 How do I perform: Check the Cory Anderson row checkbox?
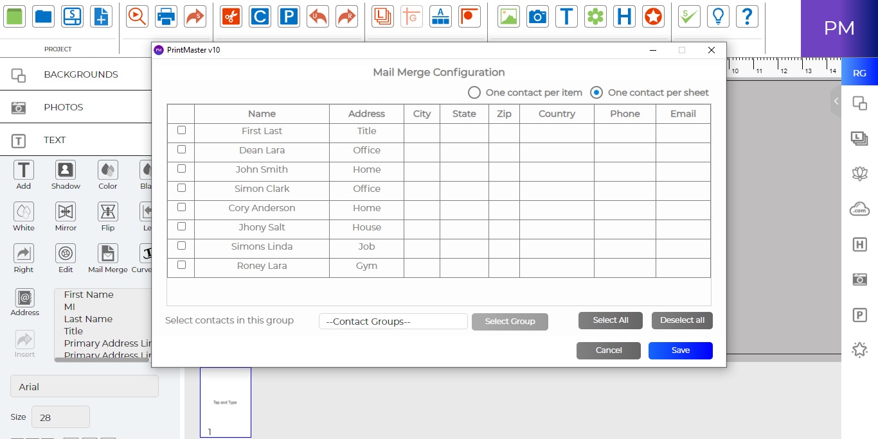[x=181, y=207]
